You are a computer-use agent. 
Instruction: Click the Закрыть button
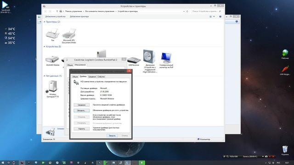[112, 136]
